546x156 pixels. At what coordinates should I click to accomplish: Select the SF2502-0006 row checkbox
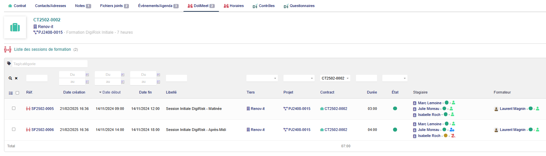pos(14,129)
